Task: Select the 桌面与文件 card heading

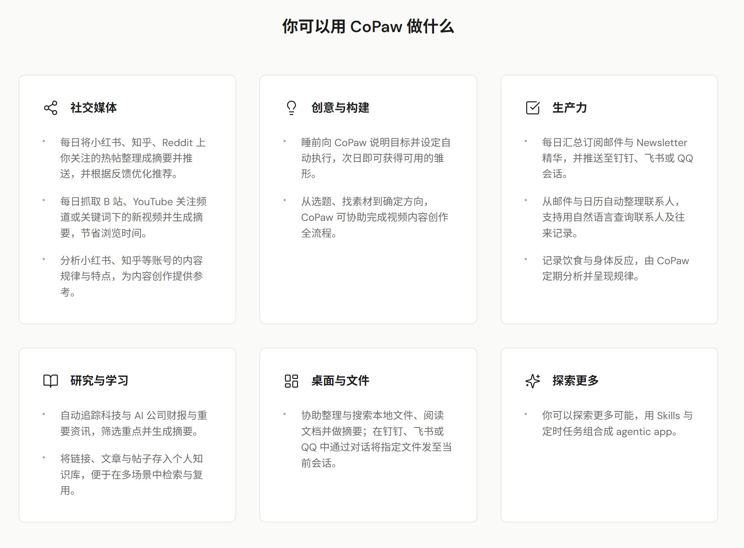Action: [340, 381]
